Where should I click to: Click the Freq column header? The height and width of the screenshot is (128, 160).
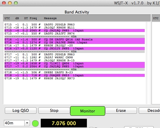pyautogui.click(x=33, y=18)
